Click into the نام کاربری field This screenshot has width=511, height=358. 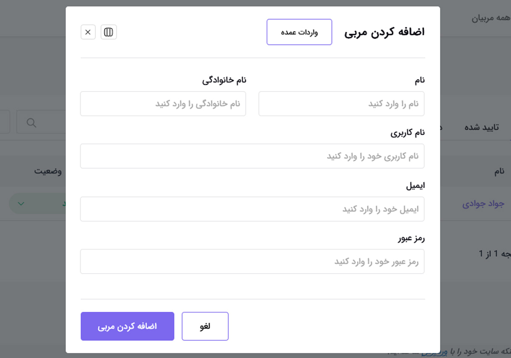click(x=252, y=156)
